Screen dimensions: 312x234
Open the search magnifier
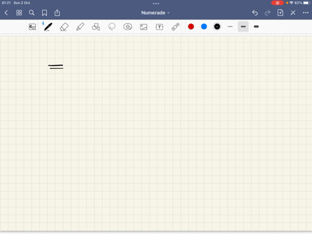coord(32,13)
